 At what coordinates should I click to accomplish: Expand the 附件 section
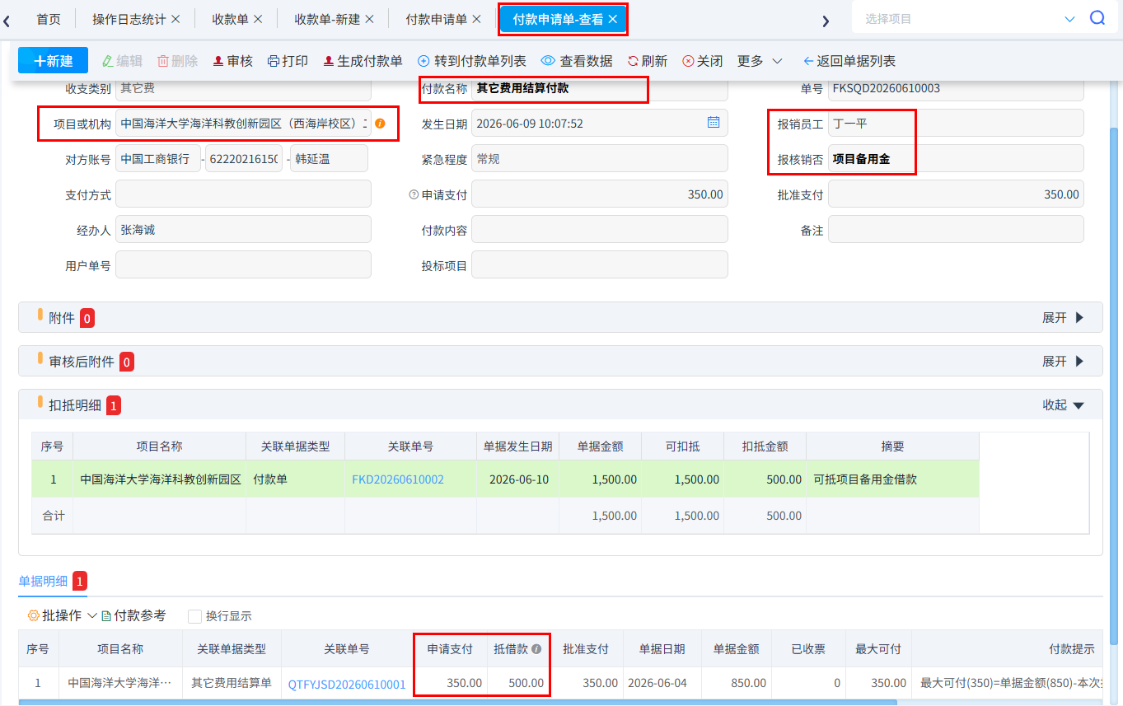click(x=1063, y=317)
